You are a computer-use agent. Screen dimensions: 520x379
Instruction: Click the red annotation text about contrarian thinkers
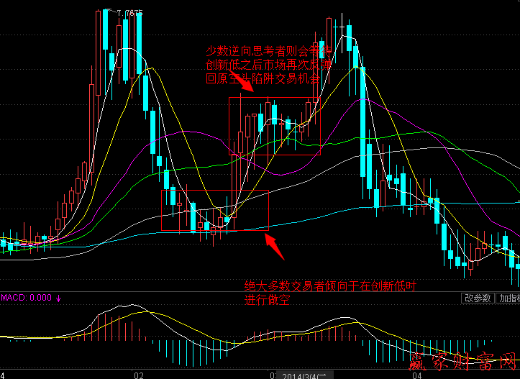[x=262, y=65]
